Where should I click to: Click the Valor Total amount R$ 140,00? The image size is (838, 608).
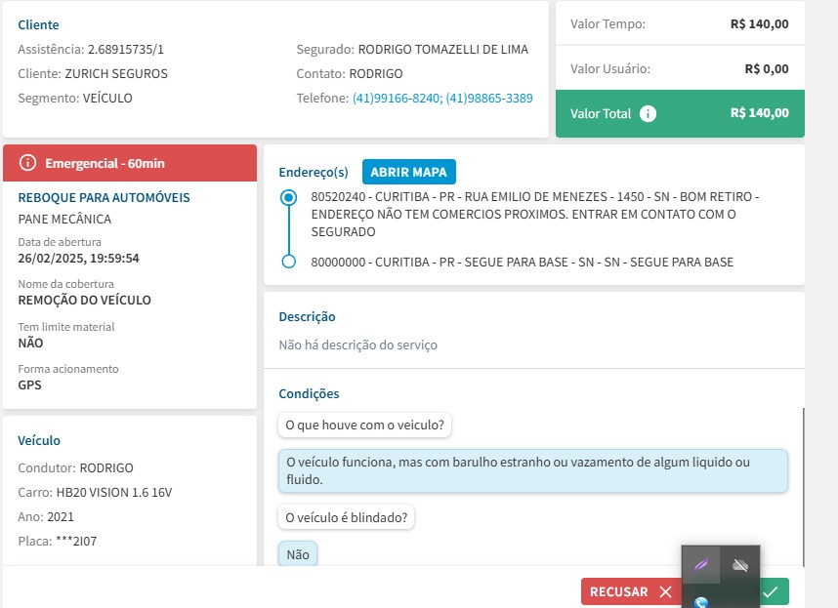click(760, 113)
